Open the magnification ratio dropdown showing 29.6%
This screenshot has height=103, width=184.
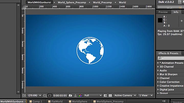click(34, 95)
